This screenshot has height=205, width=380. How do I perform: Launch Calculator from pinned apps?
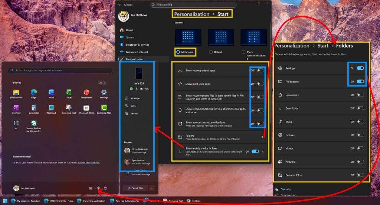pyautogui.click(x=34, y=109)
